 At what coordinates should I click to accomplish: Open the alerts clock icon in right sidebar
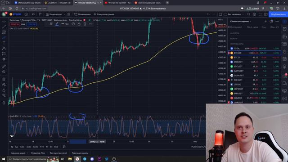click(x=284, y=29)
